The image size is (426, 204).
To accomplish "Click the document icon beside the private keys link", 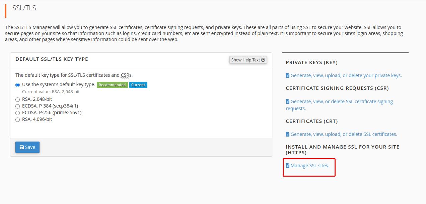I will [x=287, y=75].
